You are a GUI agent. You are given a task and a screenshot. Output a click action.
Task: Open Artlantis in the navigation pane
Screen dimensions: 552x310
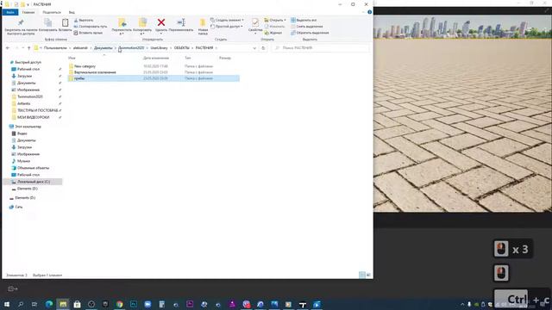tap(23, 103)
